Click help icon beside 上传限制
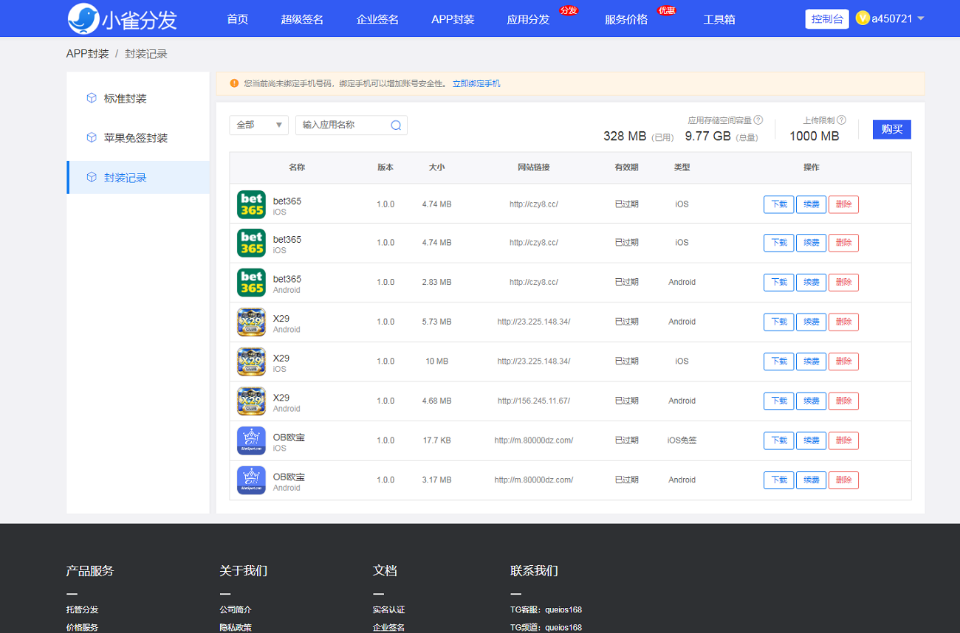Viewport: 960px width, 633px height. coord(841,120)
